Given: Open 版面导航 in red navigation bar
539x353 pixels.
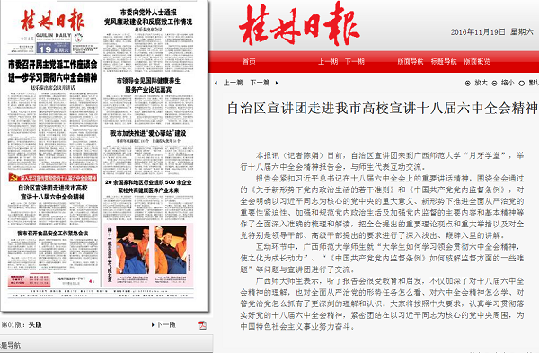Looking at the screenshot, I should click(x=411, y=61).
